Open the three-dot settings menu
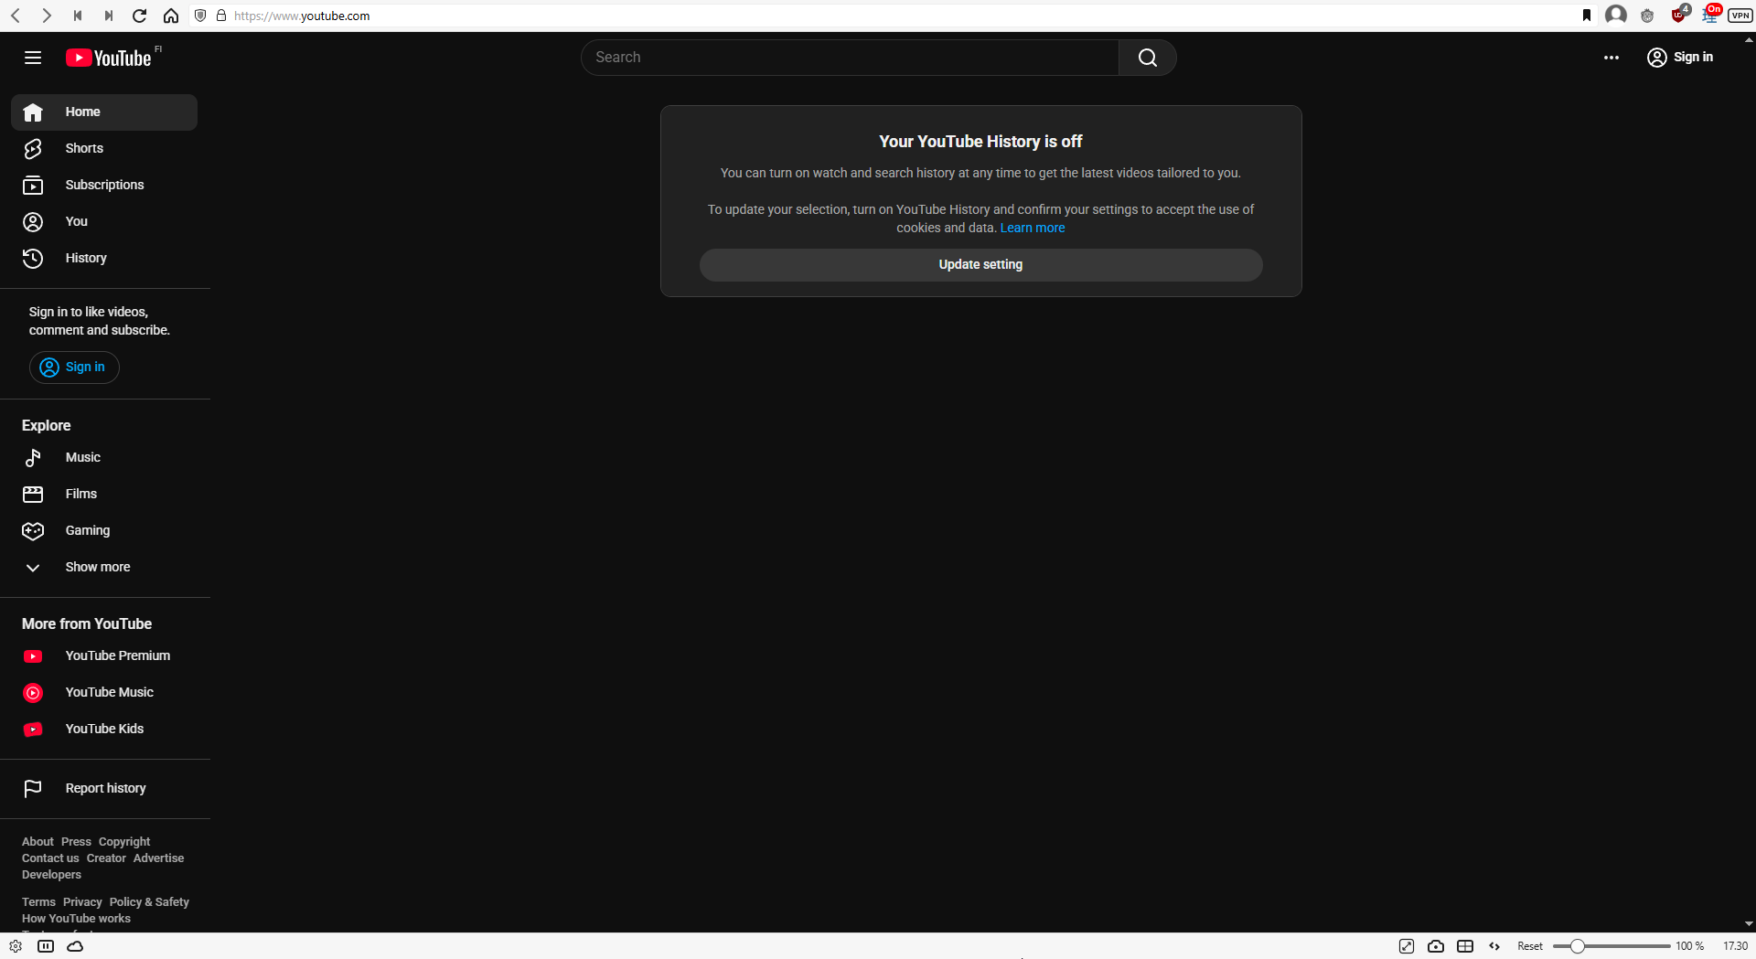Image resolution: width=1756 pixels, height=959 pixels. point(1611,58)
